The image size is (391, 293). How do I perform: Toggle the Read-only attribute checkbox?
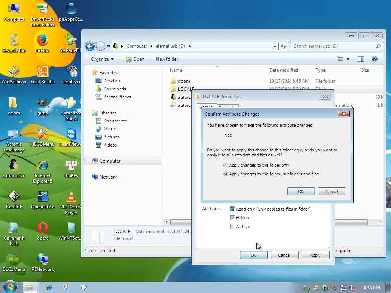[233, 209]
